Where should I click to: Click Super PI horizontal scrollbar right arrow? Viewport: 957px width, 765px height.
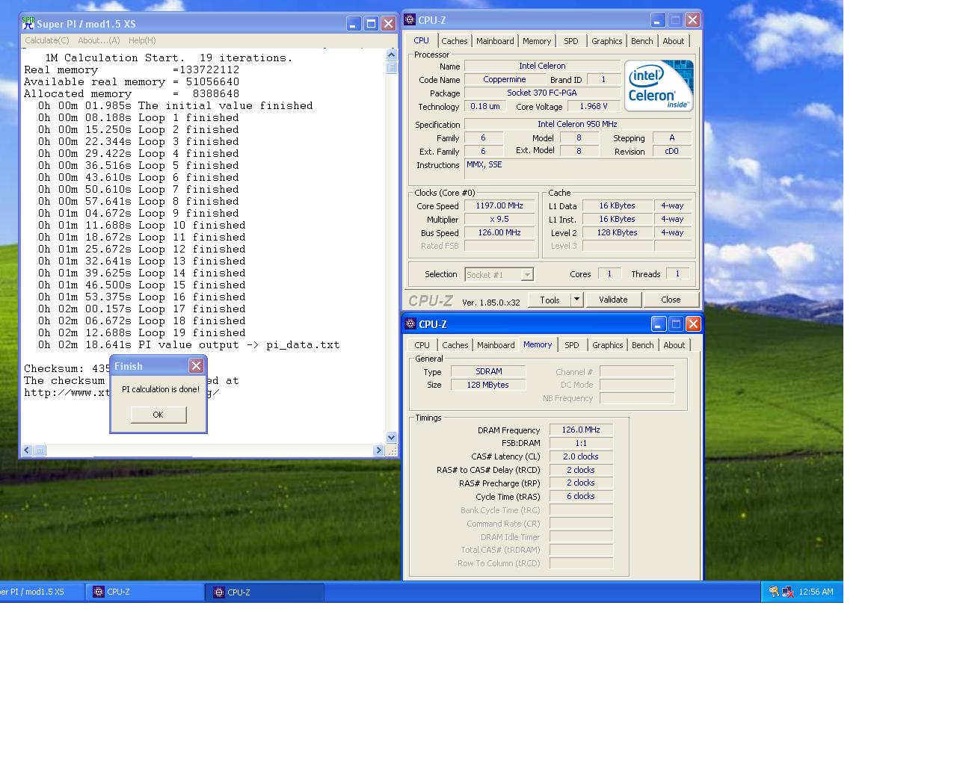click(x=378, y=450)
